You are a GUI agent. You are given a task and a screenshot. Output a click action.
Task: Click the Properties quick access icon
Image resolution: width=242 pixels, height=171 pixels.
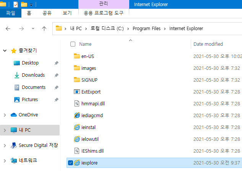[x=16, y=4]
